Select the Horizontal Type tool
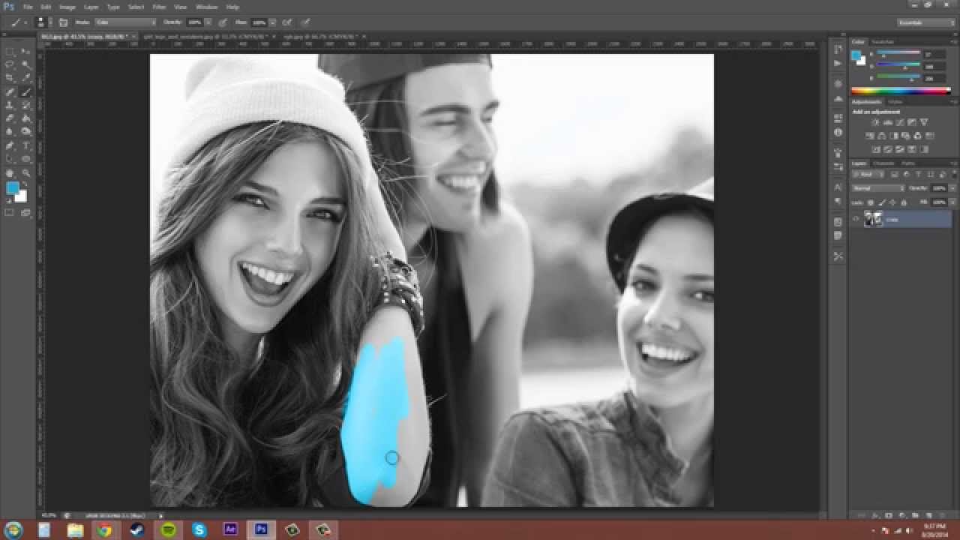The height and width of the screenshot is (540, 960). point(26,145)
